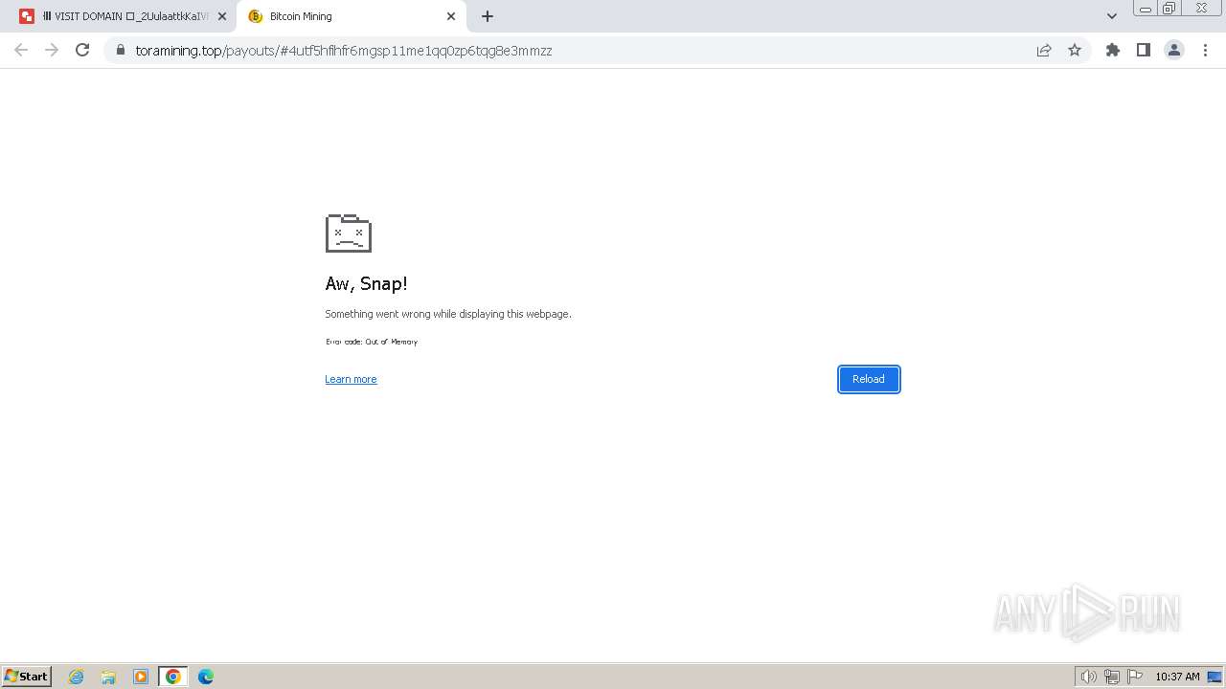Click "Something went wrong" message text
Screen dimensions: 1226x689
tap(448, 314)
